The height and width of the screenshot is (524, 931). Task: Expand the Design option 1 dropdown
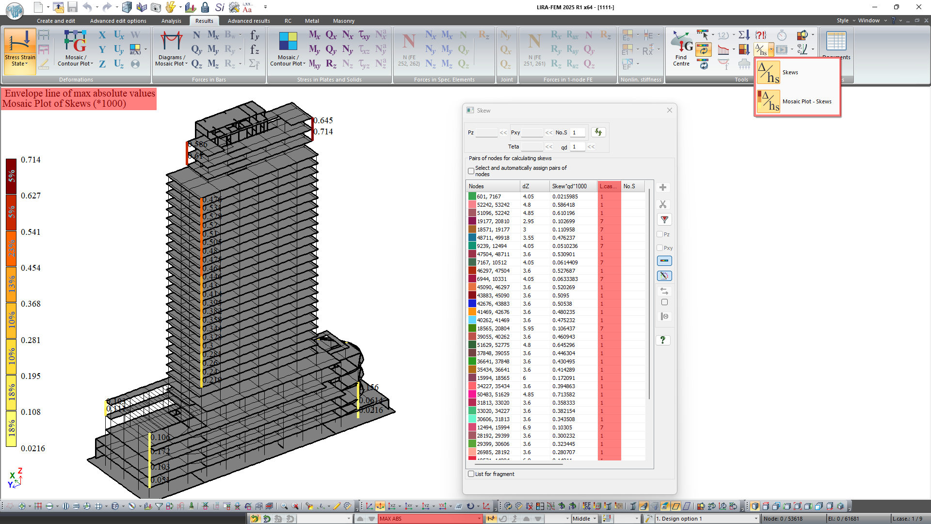click(755, 519)
